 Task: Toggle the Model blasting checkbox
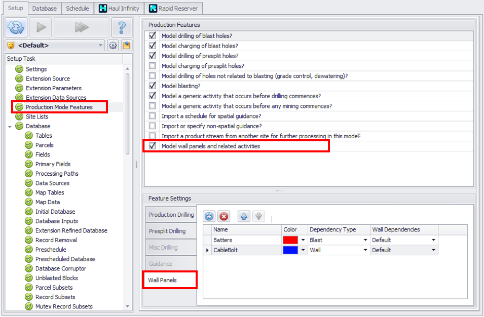click(152, 86)
